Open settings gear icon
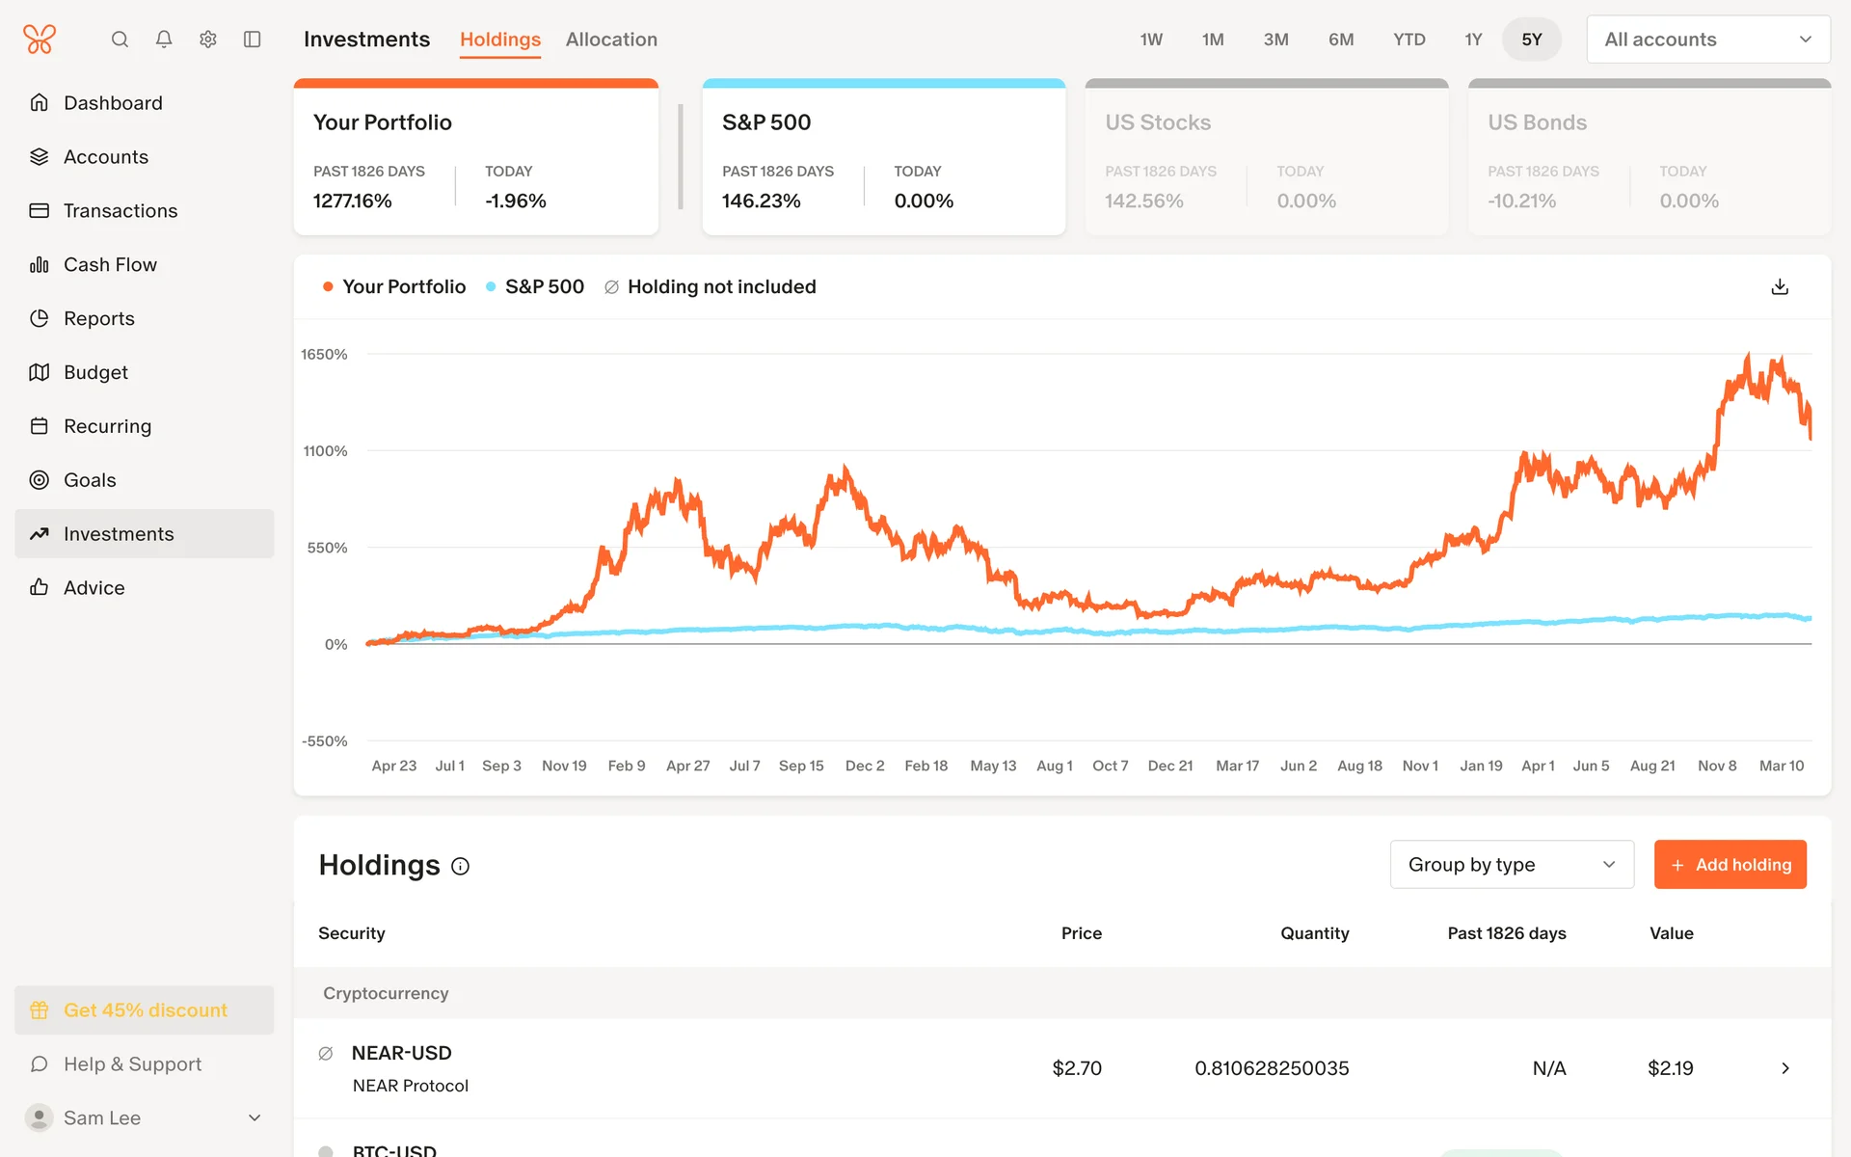1851x1157 pixels. (x=208, y=40)
